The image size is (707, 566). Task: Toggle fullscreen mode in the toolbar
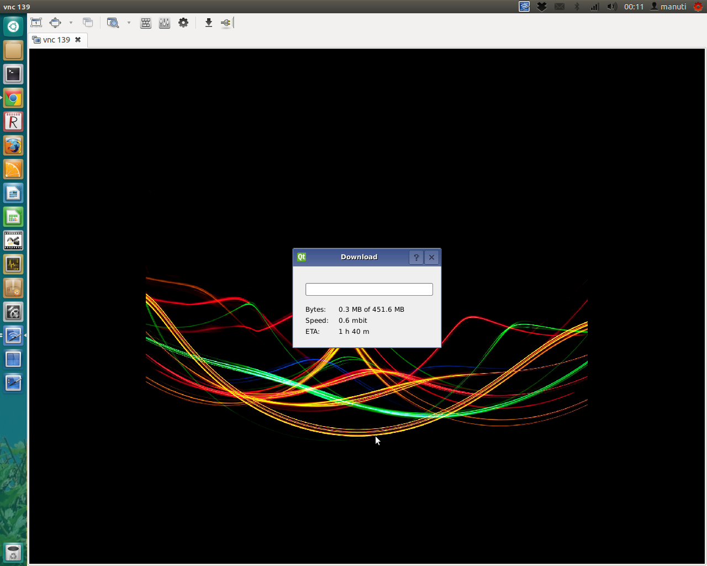tap(55, 23)
